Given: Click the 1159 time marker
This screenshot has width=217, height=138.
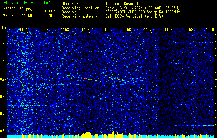Looking at the screenshot, I should coord(189,30).
